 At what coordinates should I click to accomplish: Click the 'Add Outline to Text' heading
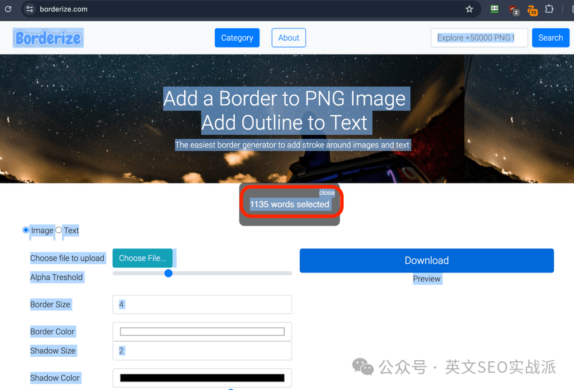(x=285, y=123)
